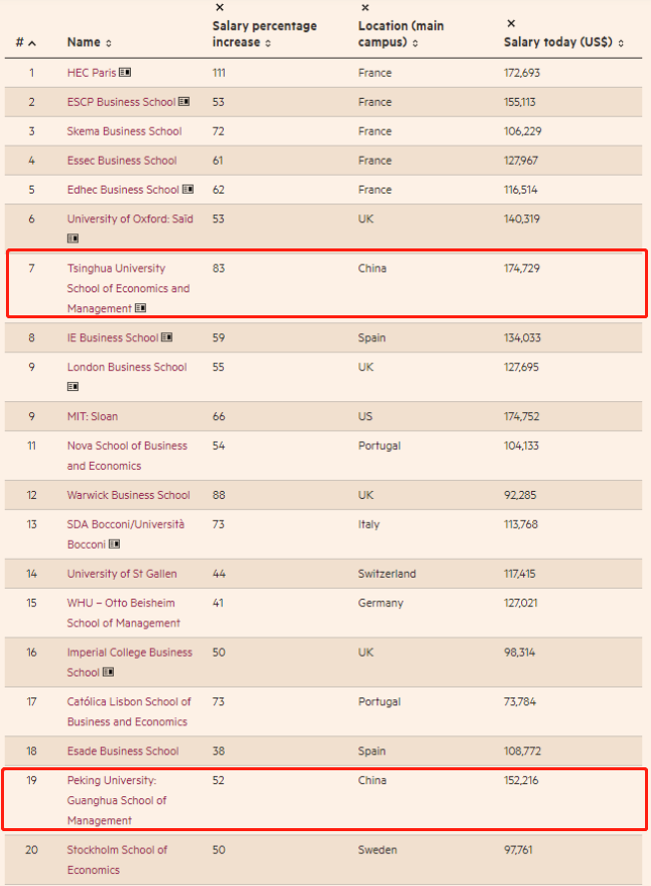Open the Warwick Business School link
Image resolution: width=651 pixels, height=886 pixels.
(128, 495)
